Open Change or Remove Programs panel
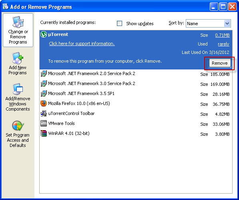The height and width of the screenshot is (200, 239). (x=18, y=30)
